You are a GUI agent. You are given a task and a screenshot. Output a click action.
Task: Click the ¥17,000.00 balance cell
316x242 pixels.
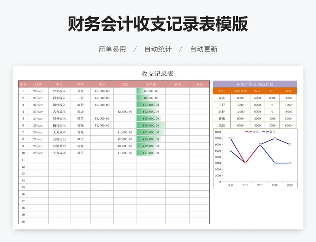pos(151,132)
